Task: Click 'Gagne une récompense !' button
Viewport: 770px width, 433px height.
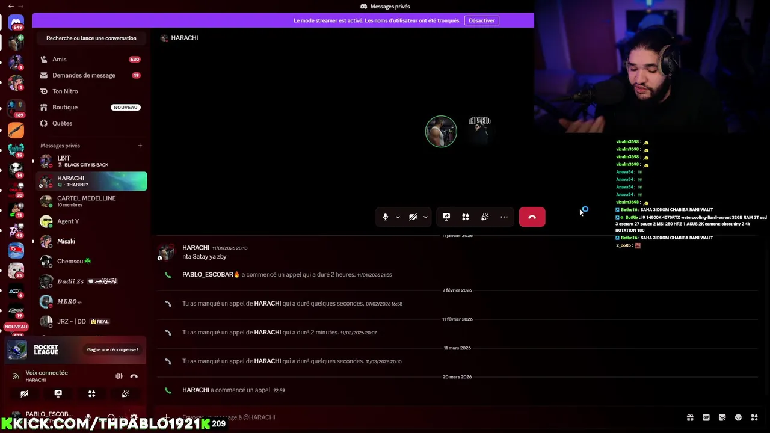Action: pyautogui.click(x=112, y=349)
